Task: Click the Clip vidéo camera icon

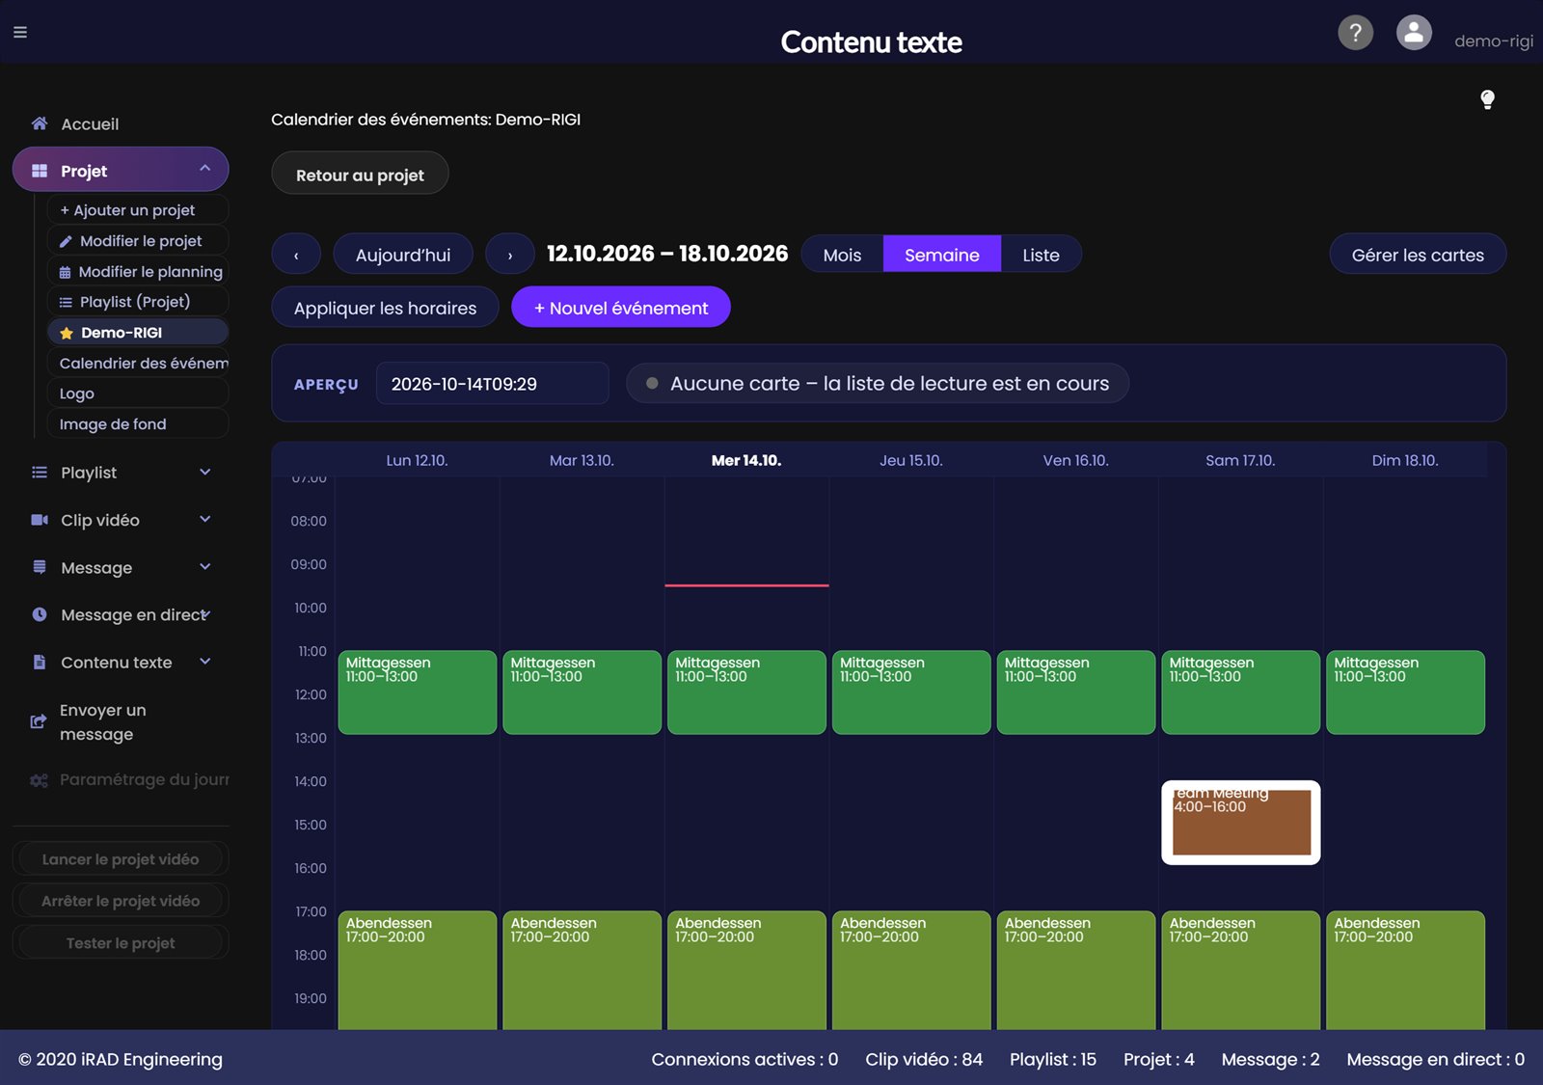Action: pos(40,520)
